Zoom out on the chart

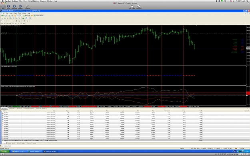point(14,18)
